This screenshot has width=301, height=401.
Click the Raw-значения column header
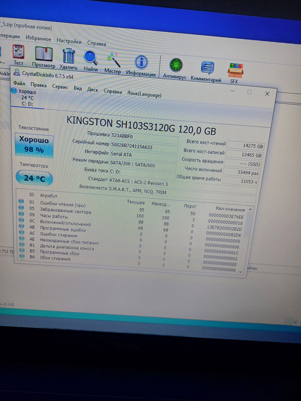[230, 209]
